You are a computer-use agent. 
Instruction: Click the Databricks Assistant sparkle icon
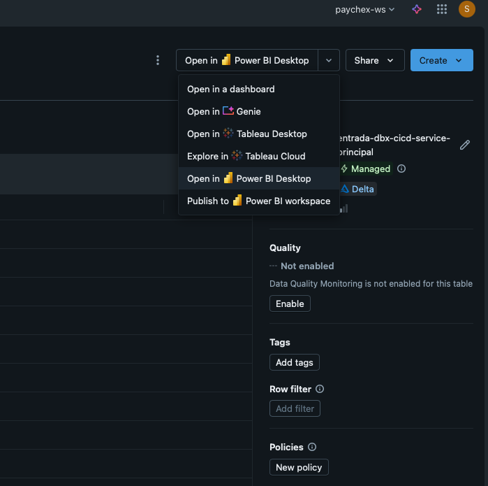point(417,9)
